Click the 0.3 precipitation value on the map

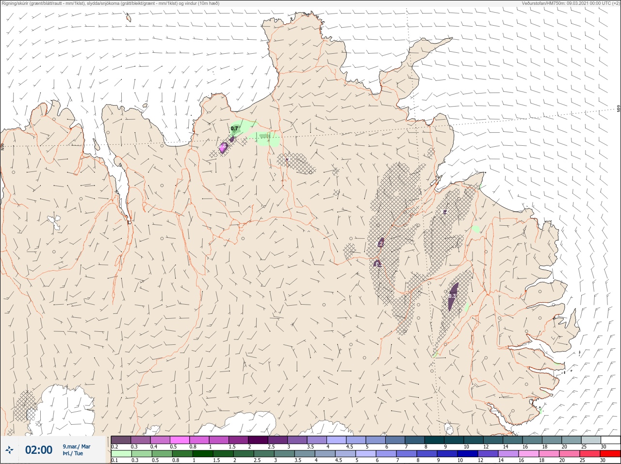click(x=452, y=296)
